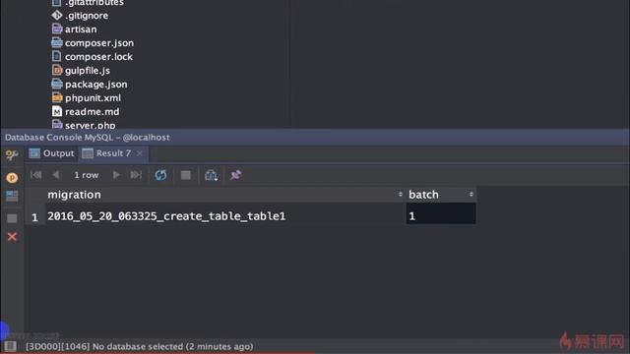
Task: Click the Result 7 tab table icon
Action: click(x=88, y=153)
